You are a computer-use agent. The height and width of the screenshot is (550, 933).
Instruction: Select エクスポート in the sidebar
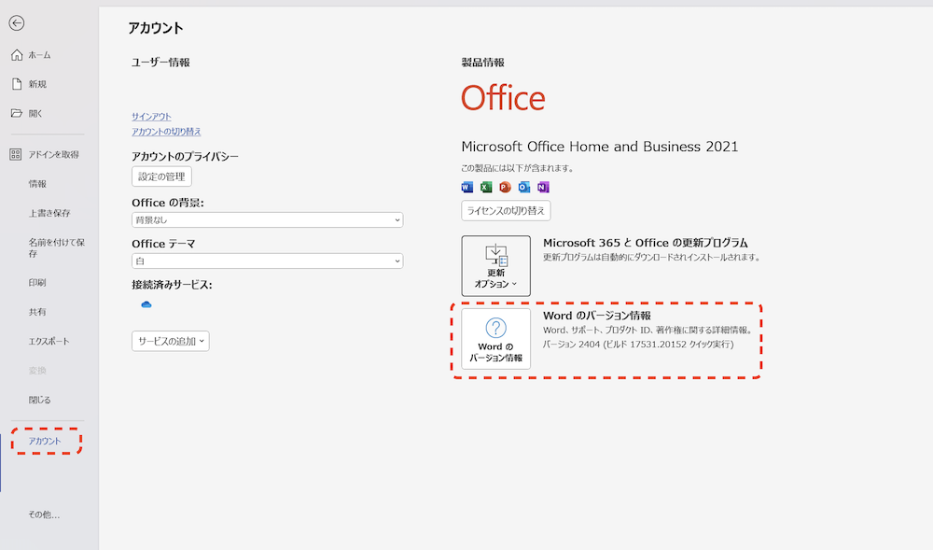point(49,341)
